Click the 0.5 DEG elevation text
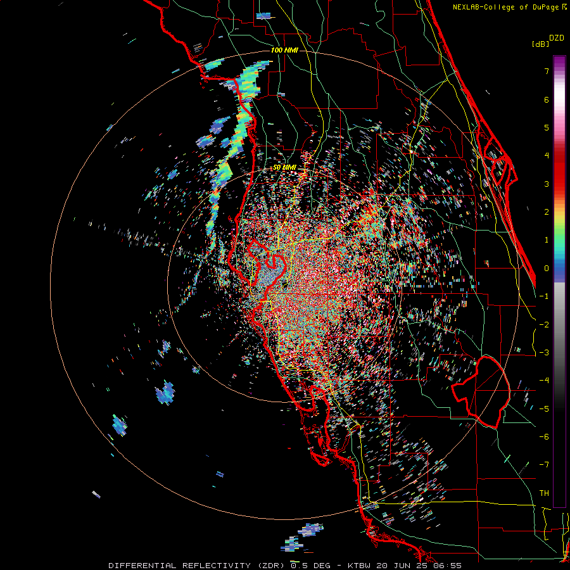 310,566
